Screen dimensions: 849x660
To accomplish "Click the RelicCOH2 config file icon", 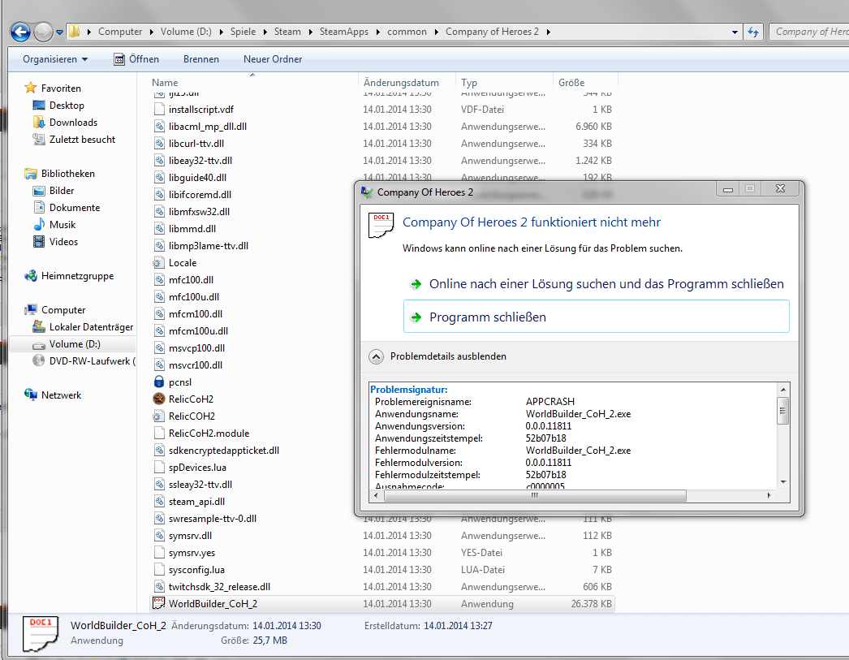I will point(158,416).
